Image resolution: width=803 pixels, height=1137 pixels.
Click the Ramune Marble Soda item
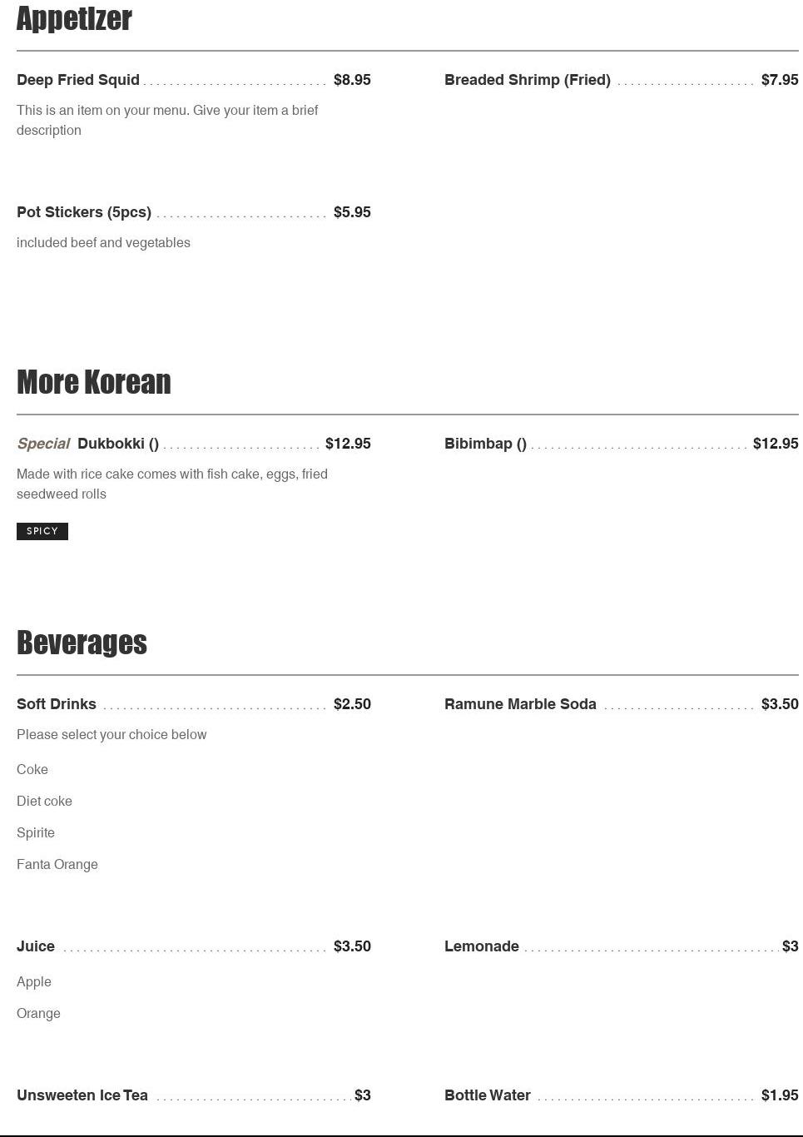520,704
